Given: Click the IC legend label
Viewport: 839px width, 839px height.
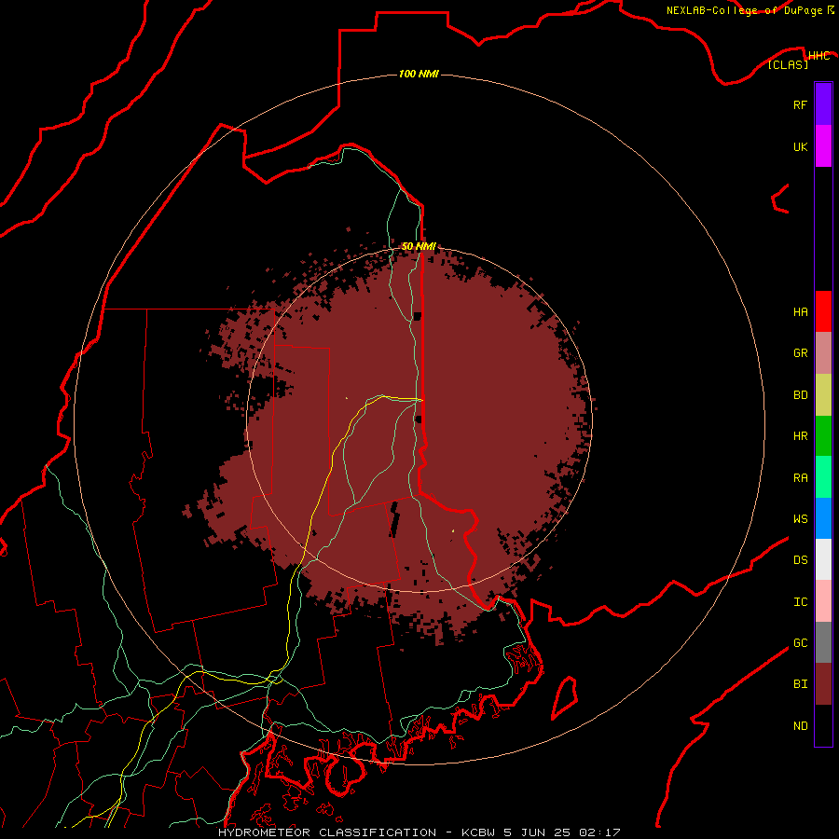Looking at the screenshot, I should tap(800, 602).
